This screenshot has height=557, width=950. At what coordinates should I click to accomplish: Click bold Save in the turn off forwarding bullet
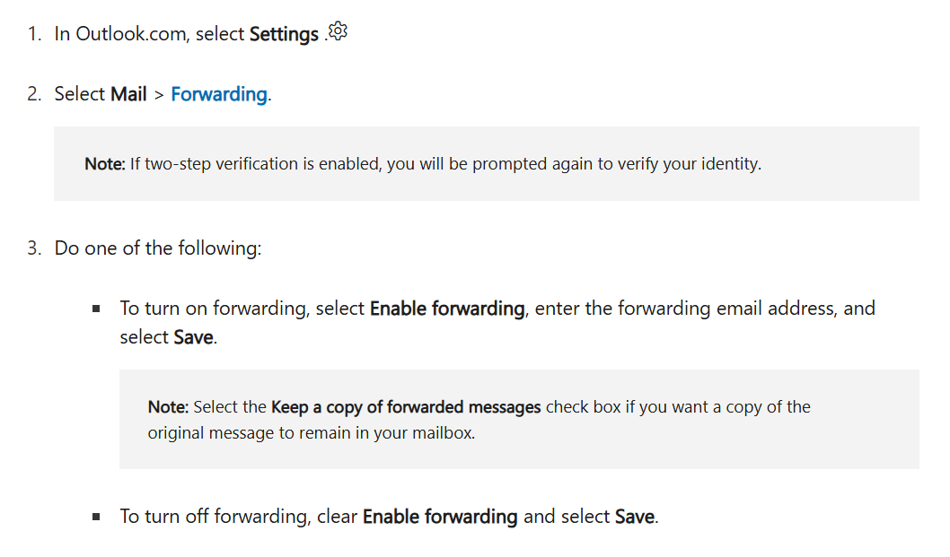click(x=635, y=517)
